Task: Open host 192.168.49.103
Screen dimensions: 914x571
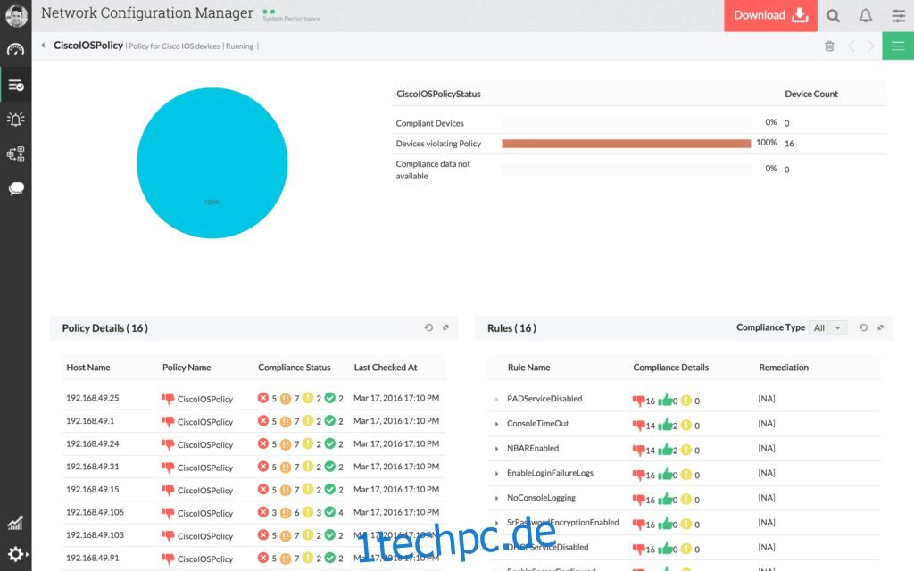Action: coord(95,535)
